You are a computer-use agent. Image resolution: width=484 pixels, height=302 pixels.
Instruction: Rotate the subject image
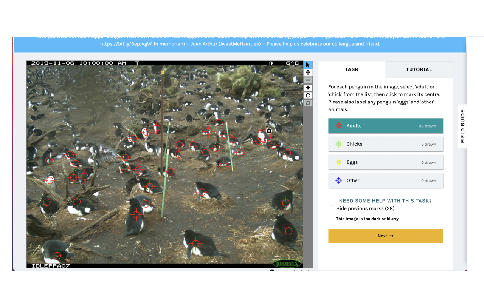tap(308, 95)
